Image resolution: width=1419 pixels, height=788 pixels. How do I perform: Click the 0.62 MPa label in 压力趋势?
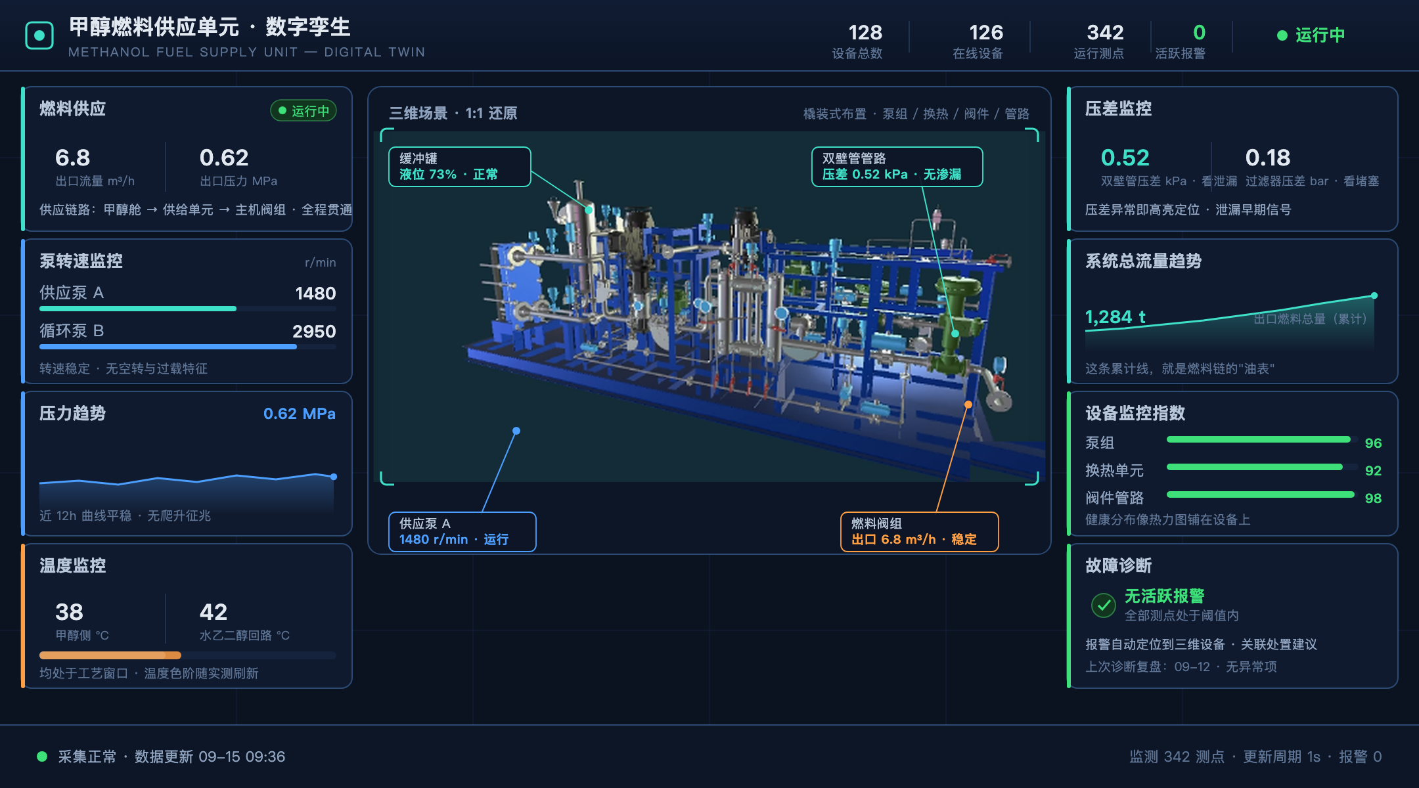click(x=300, y=414)
